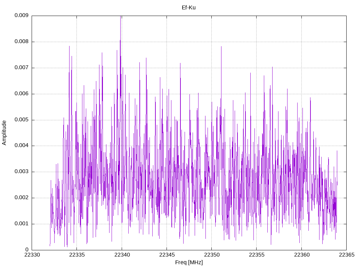This screenshot has height=267, width=356.
Task: Click the plot title Ef-Ku
Action: click(188, 8)
